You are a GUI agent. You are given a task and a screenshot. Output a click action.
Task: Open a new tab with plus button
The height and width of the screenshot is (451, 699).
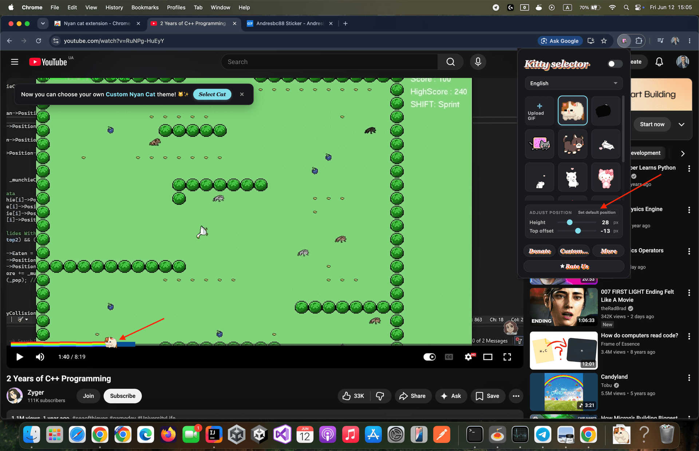pyautogui.click(x=345, y=23)
